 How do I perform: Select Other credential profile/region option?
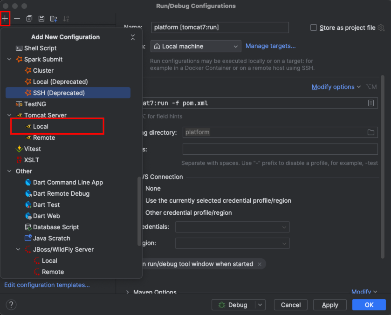[189, 213]
